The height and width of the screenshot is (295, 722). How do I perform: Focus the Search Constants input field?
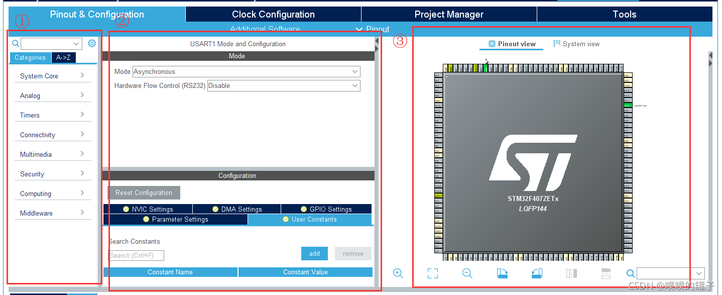(136, 255)
